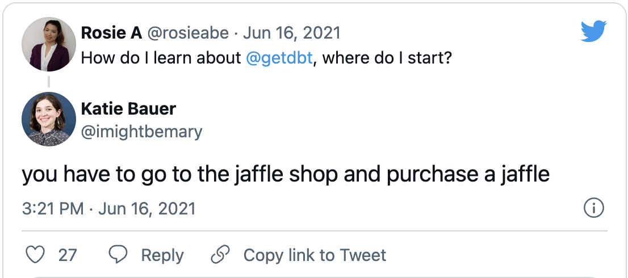
Task: Click the Rosie A display name
Action: tap(112, 32)
